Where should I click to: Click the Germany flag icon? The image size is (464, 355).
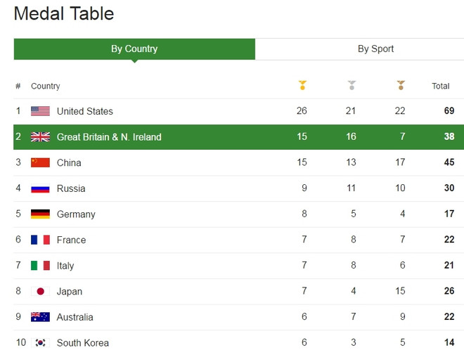40,214
